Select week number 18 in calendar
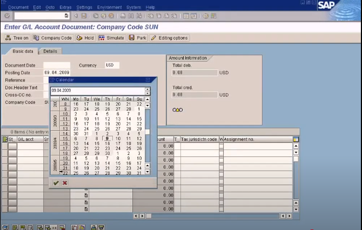Image resolution: width=362 pixels, height=230 pixels. click(65, 153)
